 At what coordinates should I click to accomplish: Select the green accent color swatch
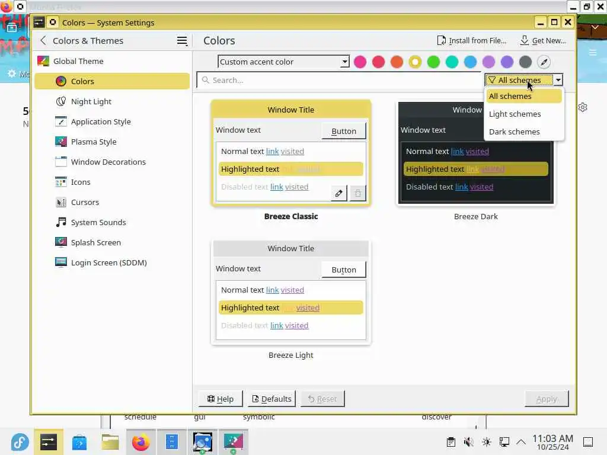click(x=433, y=62)
